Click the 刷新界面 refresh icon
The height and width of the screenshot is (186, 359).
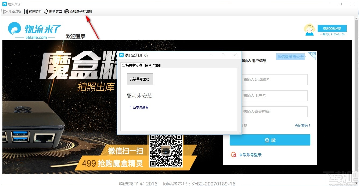pos(46,12)
